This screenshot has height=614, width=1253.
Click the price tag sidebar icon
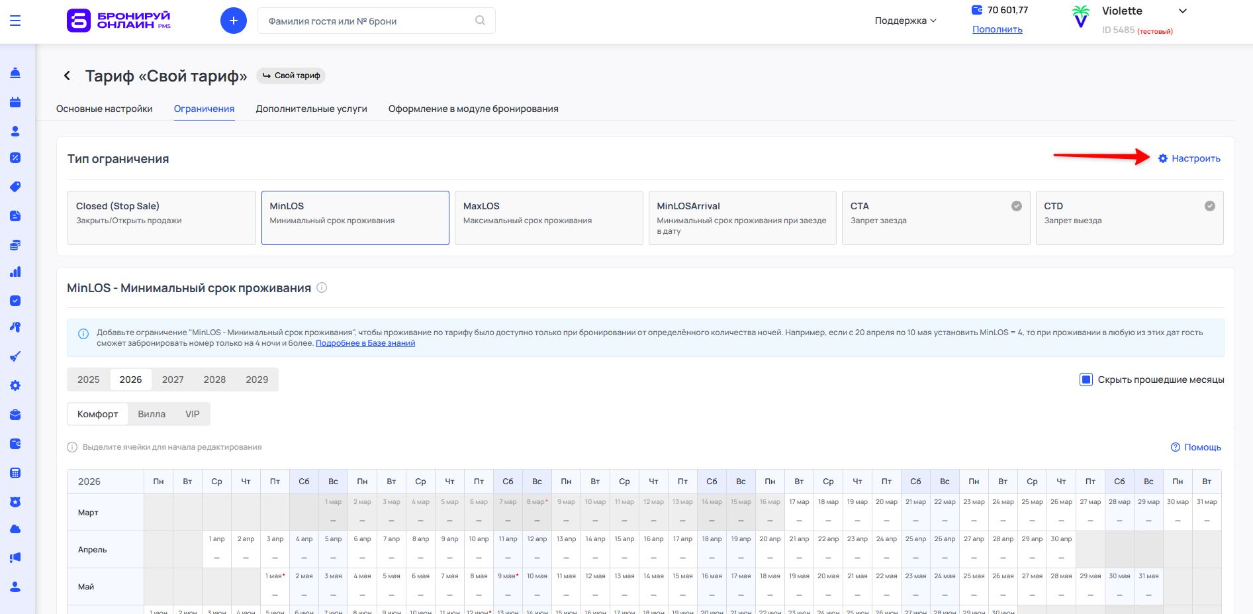click(15, 187)
